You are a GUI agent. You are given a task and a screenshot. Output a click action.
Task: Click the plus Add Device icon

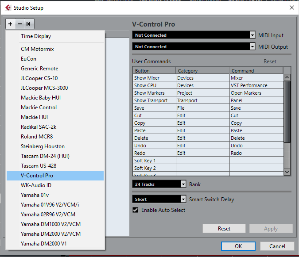coord(10,24)
